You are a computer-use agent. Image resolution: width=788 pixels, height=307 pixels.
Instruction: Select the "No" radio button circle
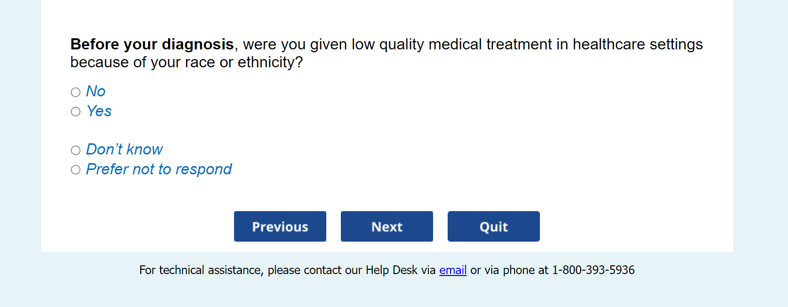click(76, 92)
